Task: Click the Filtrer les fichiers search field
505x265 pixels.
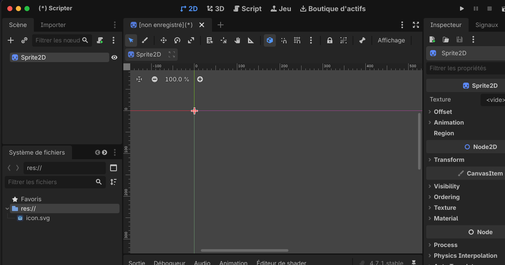Action: 55,182
